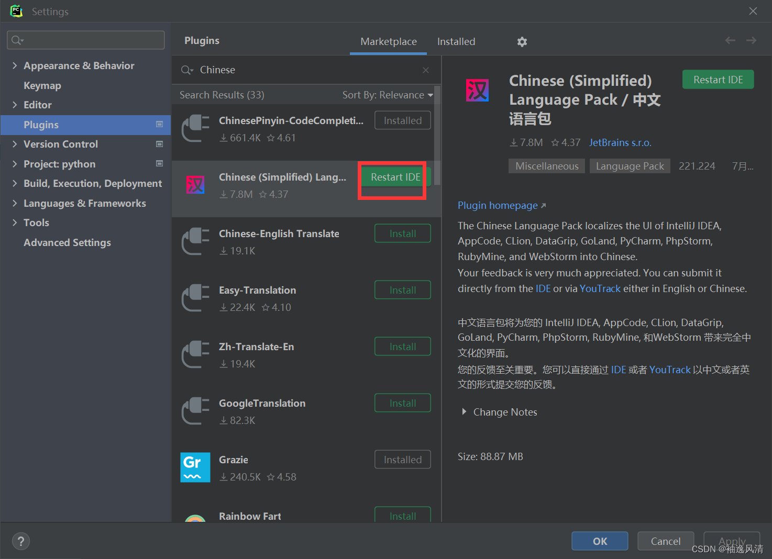Click the Chinese-English Translate plug icon

pos(195,241)
